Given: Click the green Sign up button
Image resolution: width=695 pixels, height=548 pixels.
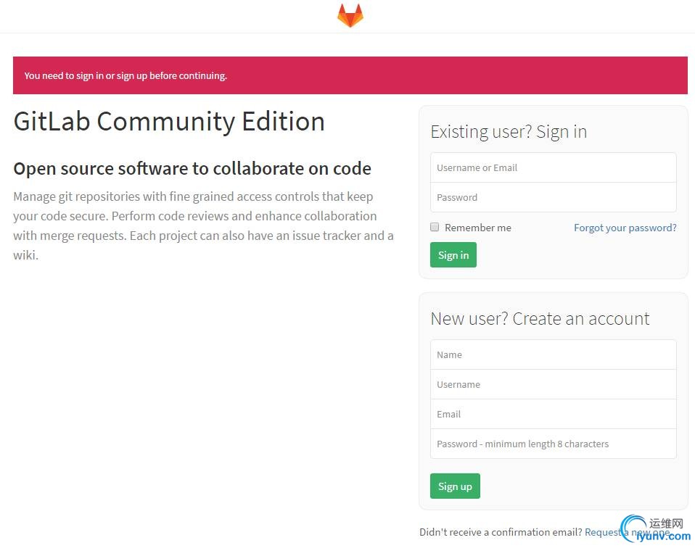Looking at the screenshot, I should click(455, 486).
